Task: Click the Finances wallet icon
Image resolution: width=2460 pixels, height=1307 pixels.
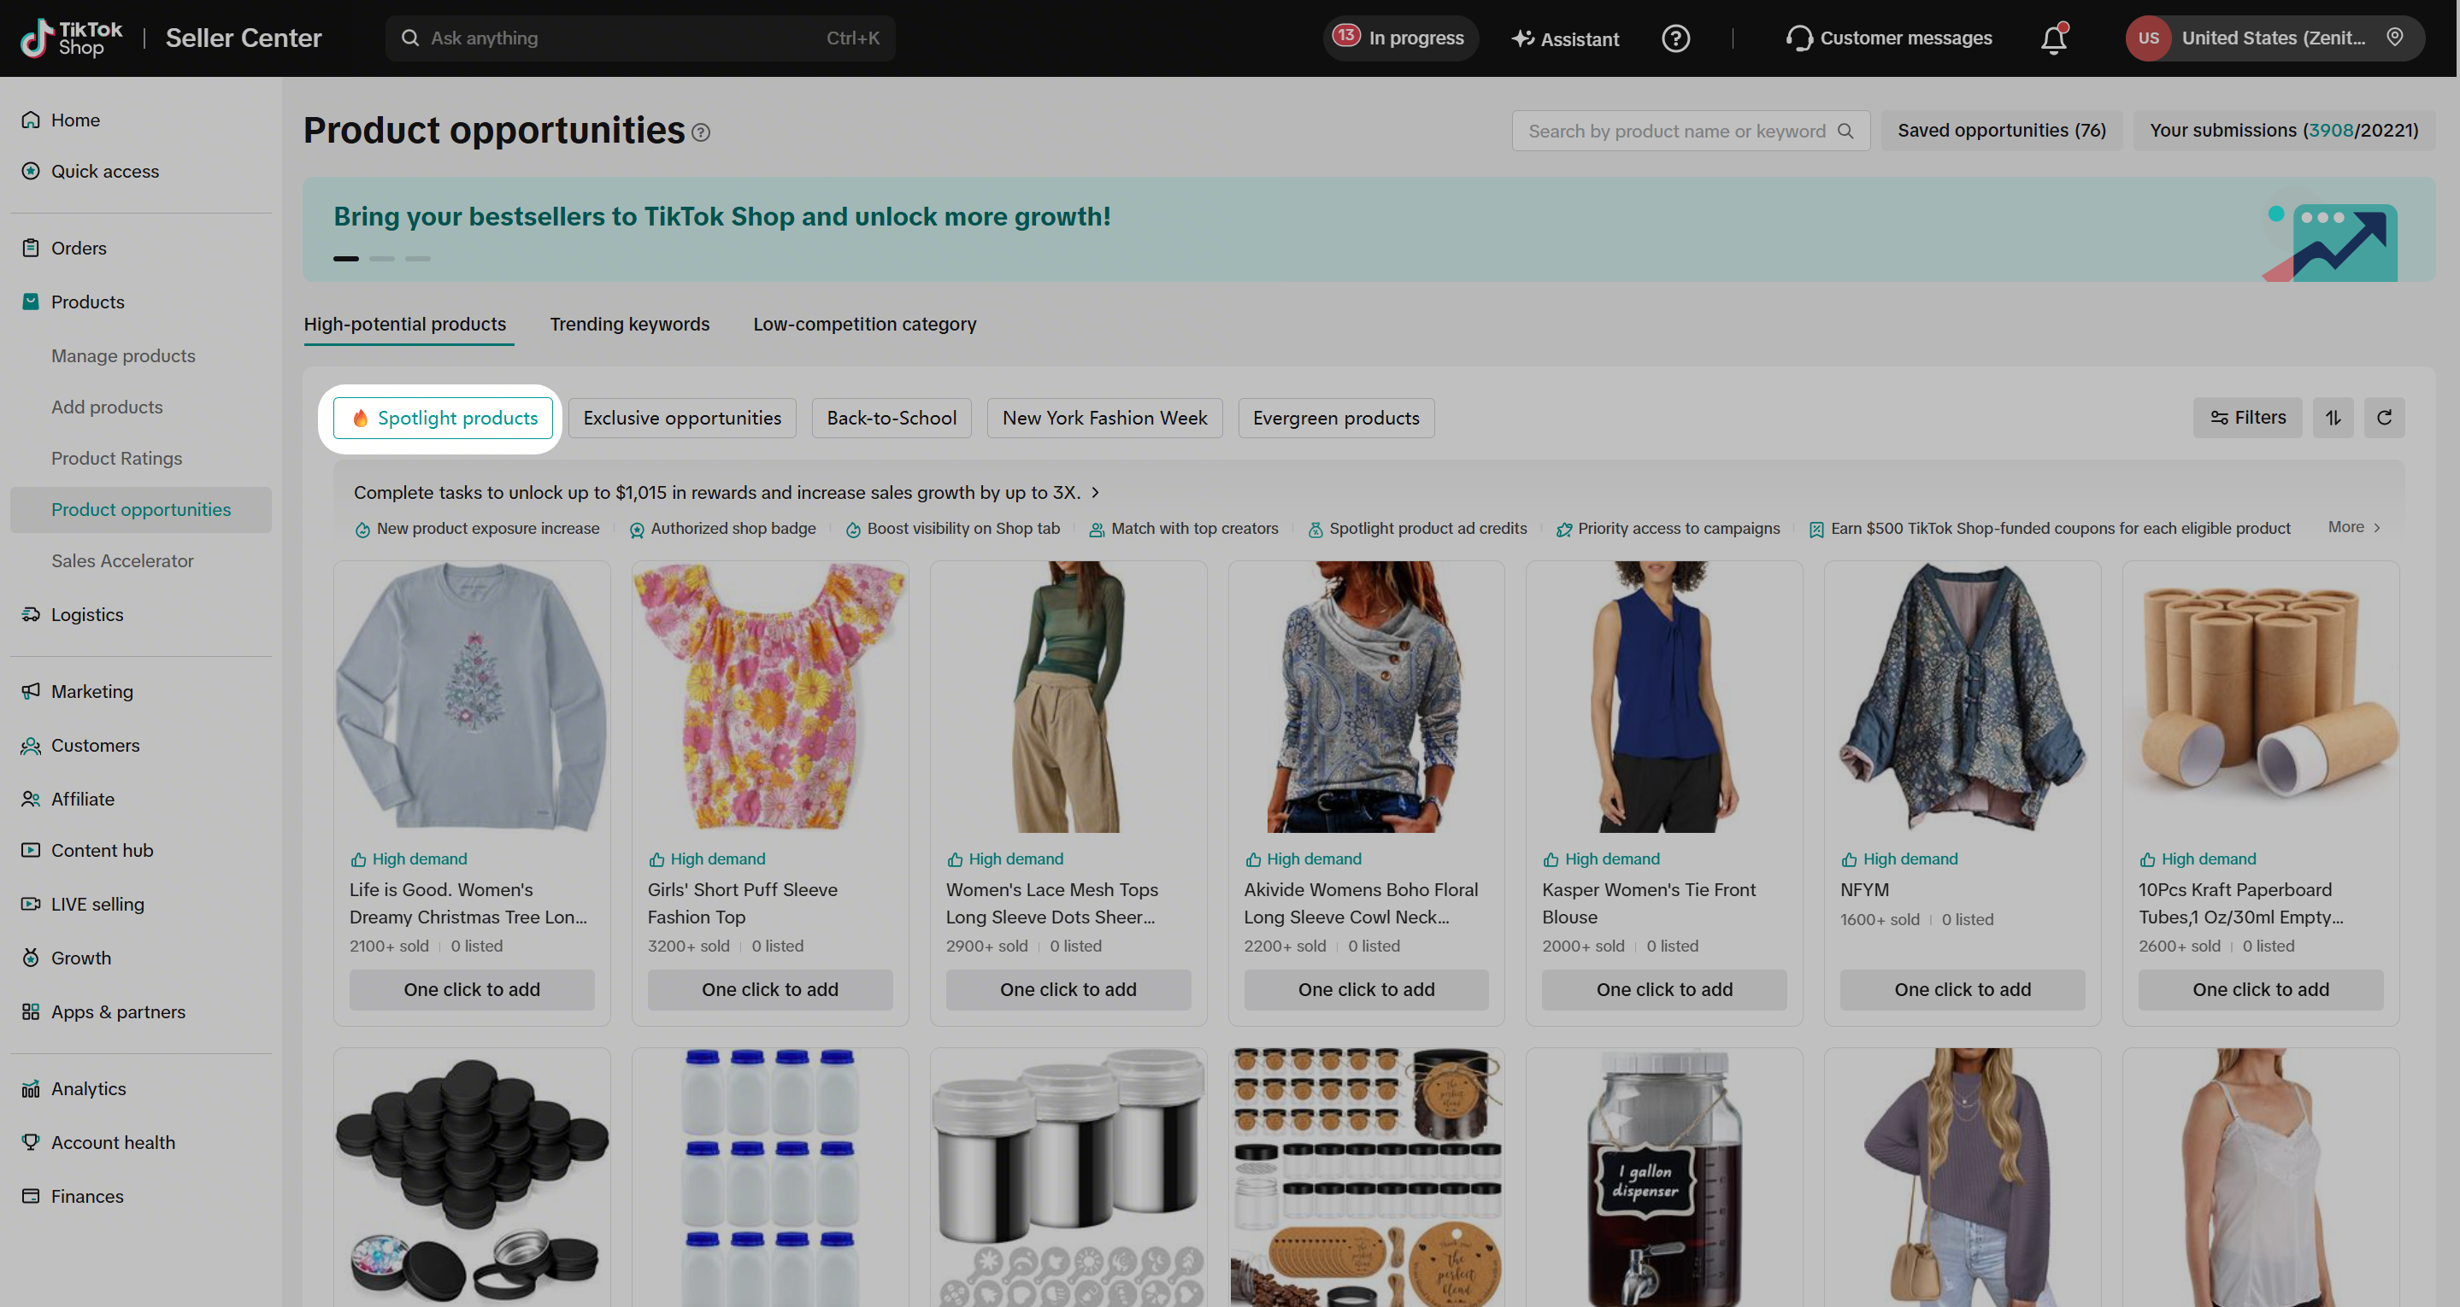Action: point(31,1196)
